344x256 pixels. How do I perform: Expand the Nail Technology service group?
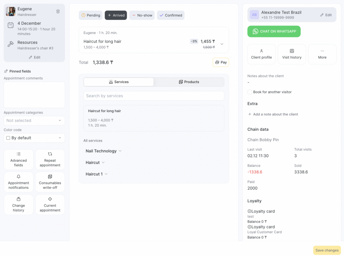[103, 151]
